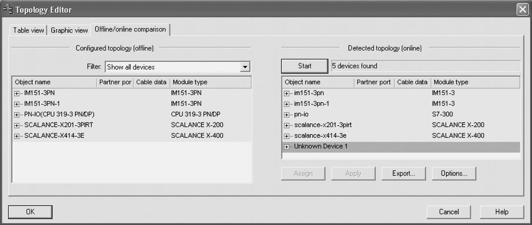
Task: Switch to the Table view tab
Action: [28, 30]
